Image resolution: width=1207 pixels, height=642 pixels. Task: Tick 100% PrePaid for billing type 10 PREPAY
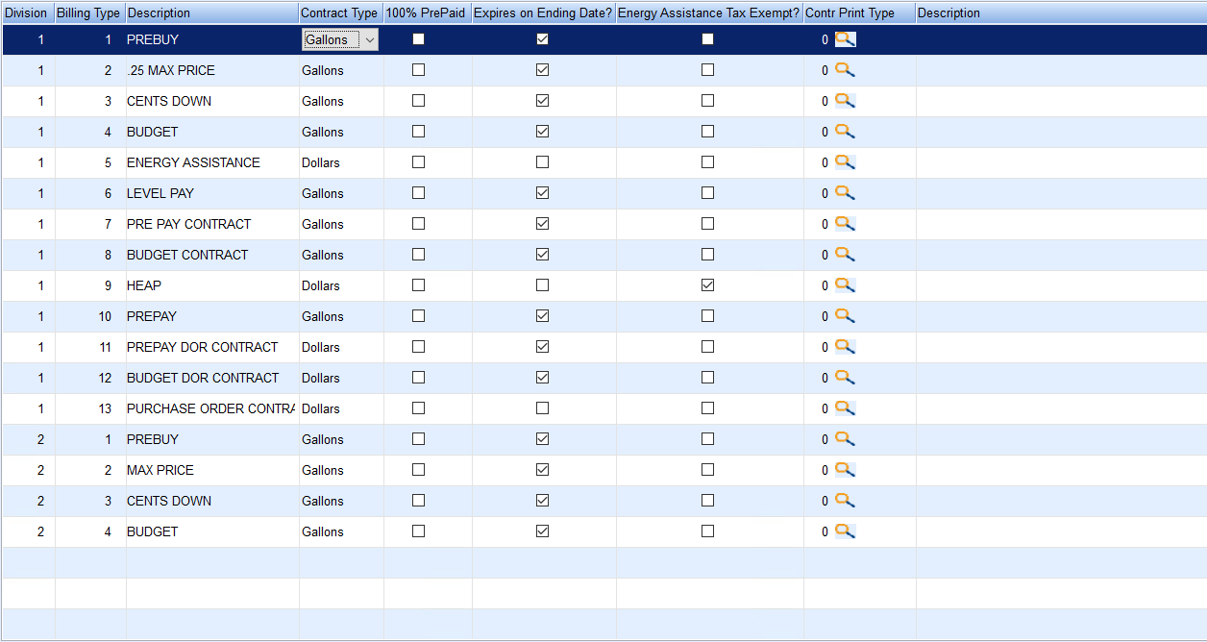tap(418, 316)
